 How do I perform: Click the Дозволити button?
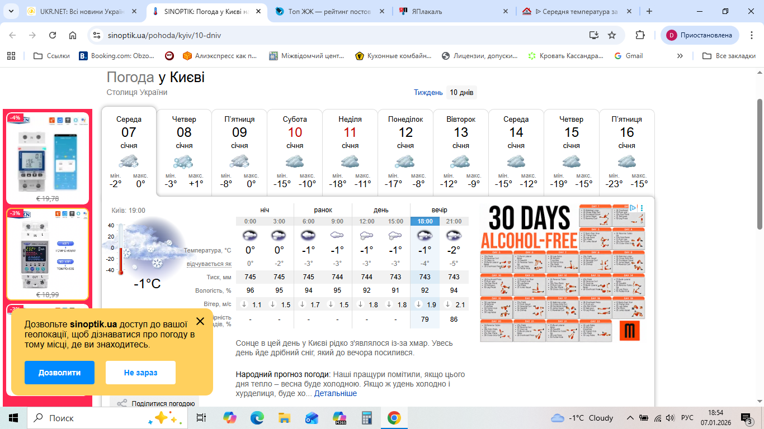(x=59, y=373)
